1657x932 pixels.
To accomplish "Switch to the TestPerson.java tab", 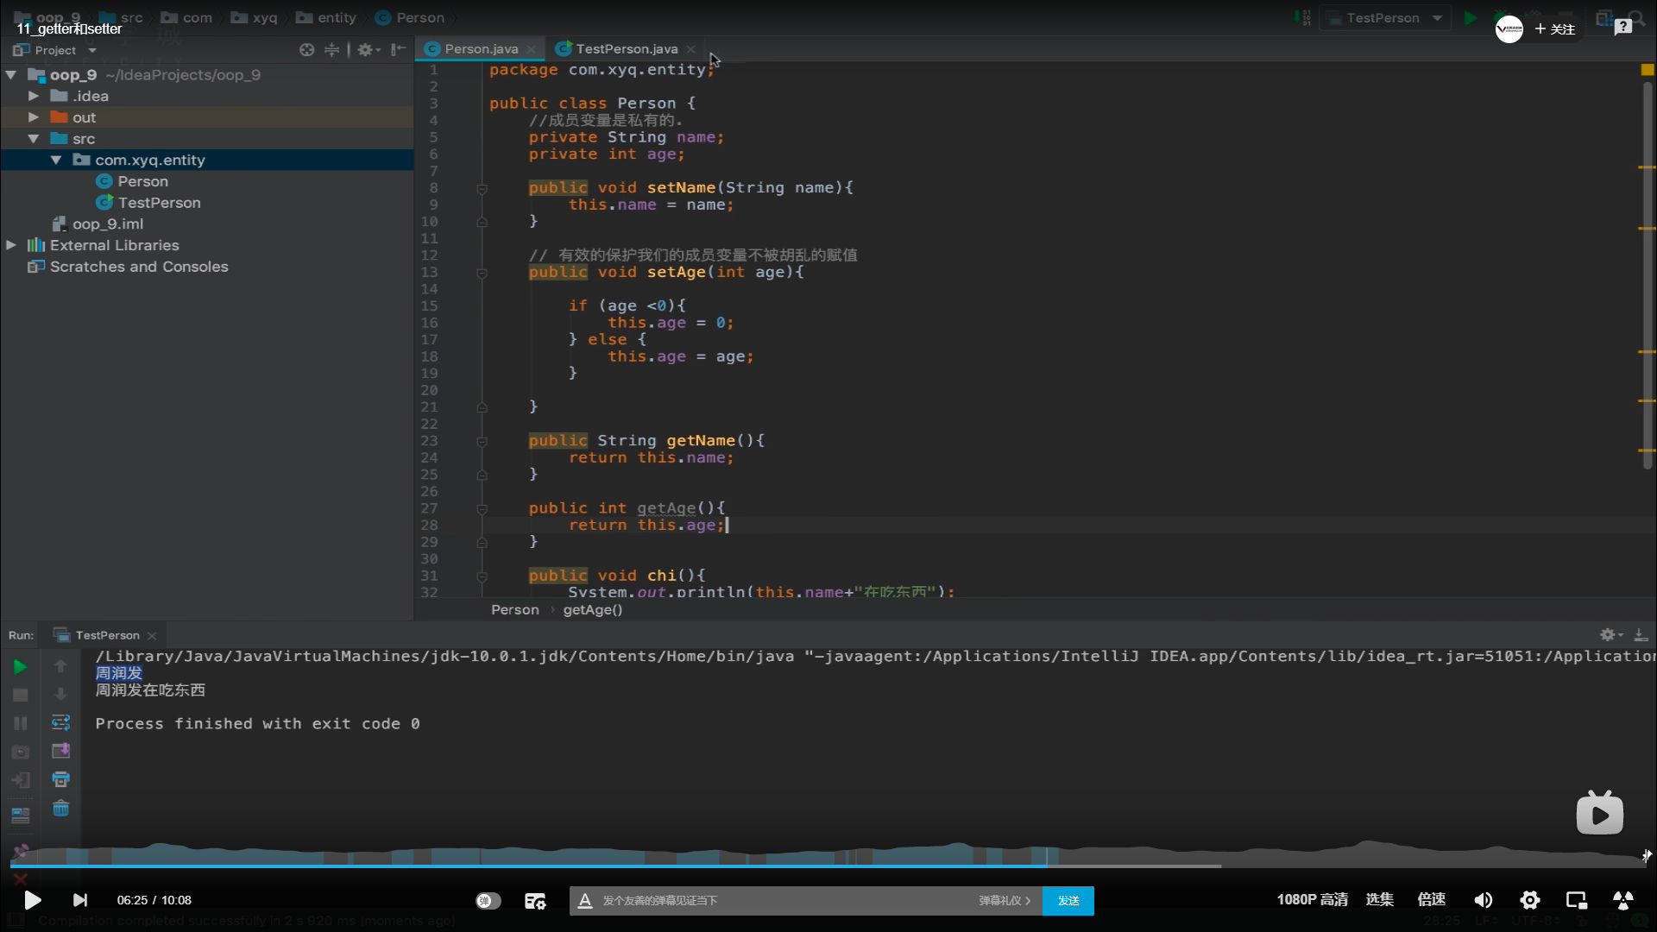I will [x=626, y=49].
